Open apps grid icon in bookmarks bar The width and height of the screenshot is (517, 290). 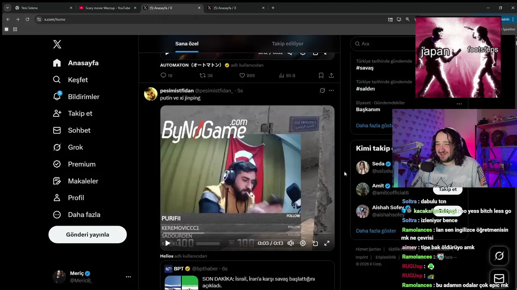point(15,29)
